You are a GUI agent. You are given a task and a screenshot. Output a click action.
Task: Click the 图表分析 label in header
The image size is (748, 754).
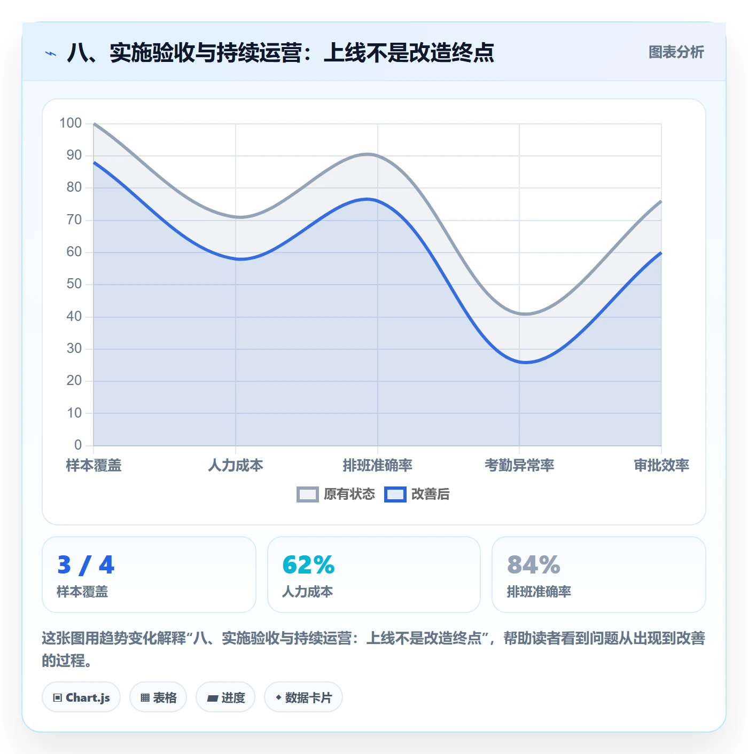(x=676, y=52)
